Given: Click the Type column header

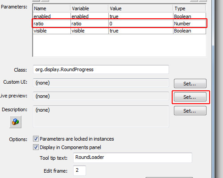Looking at the screenshot, I should (x=190, y=8).
